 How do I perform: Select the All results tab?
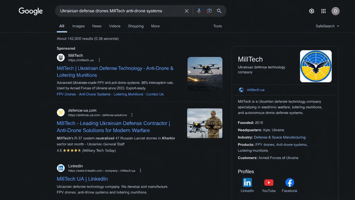62,26
